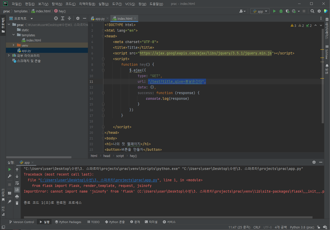The width and height of the screenshot is (330, 230).
Task: Open Project panel options gear
Action: pyautogui.click(x=78, y=19)
